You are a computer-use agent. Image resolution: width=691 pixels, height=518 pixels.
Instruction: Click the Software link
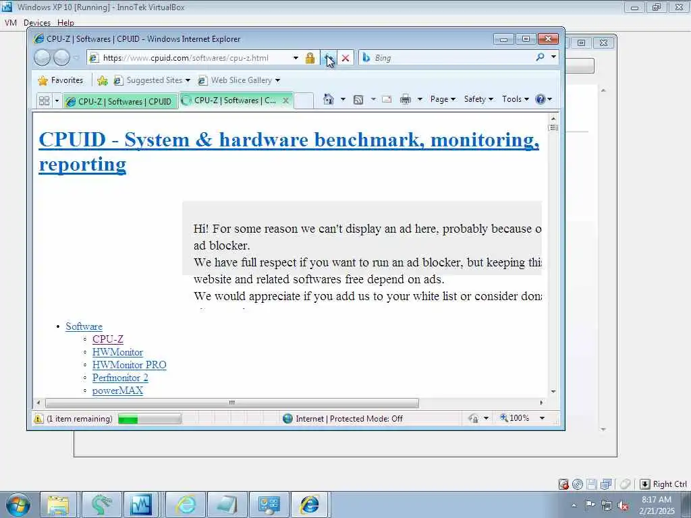pyautogui.click(x=84, y=326)
